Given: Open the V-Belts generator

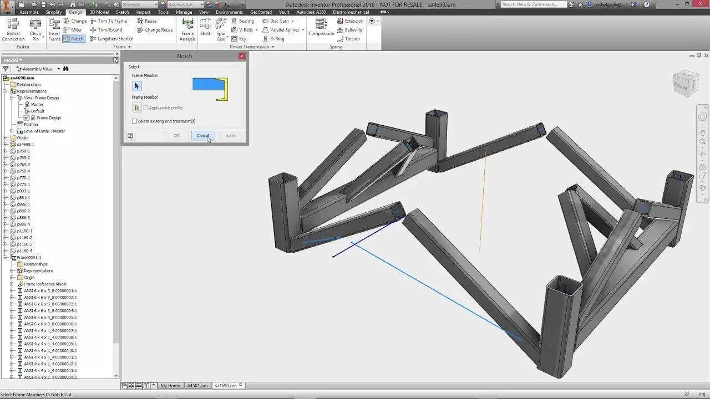Looking at the screenshot, I should click(242, 30).
